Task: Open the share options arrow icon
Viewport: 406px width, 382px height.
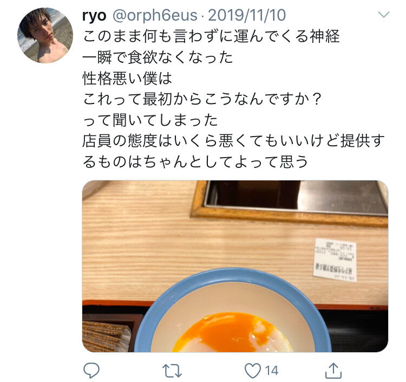Action: 333,371
